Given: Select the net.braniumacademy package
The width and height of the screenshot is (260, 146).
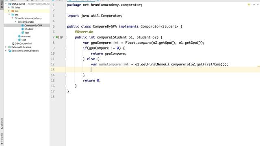Looking at the screenshot, I should point(30,18).
